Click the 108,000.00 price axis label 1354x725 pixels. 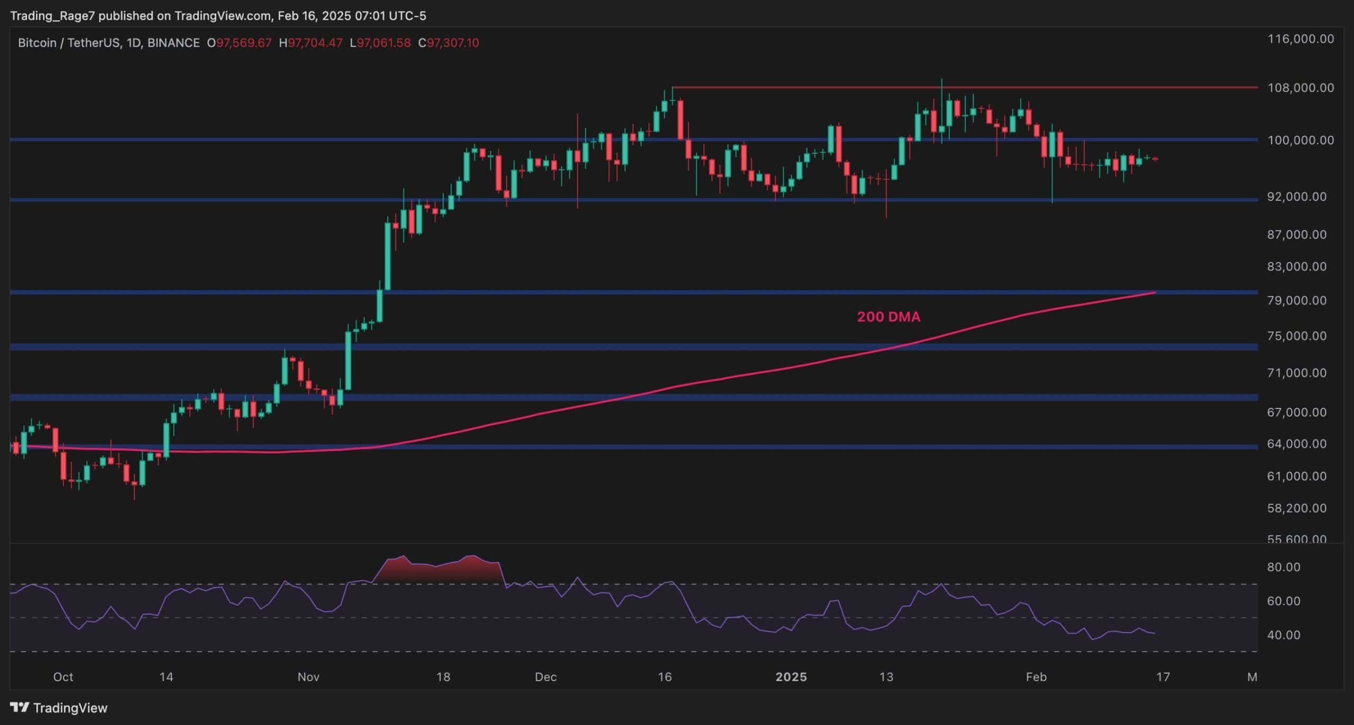1301,88
